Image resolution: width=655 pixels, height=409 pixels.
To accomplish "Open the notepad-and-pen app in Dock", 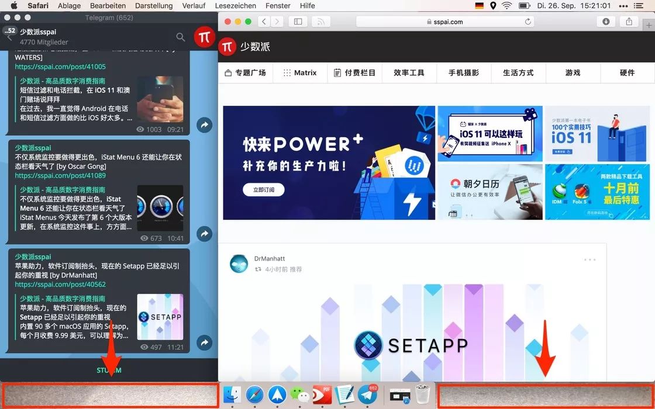I will click(x=344, y=394).
